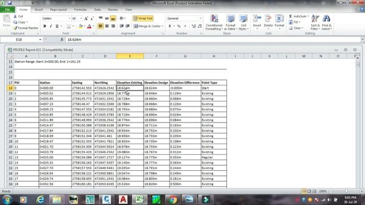This screenshot has width=365, height=205.
Task: Toggle Wrap Text
Action: (143, 18)
